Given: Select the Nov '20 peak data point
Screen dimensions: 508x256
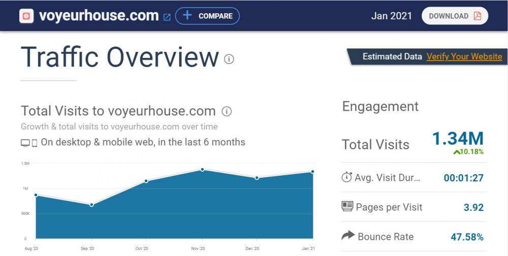Looking at the screenshot, I should (x=202, y=169).
